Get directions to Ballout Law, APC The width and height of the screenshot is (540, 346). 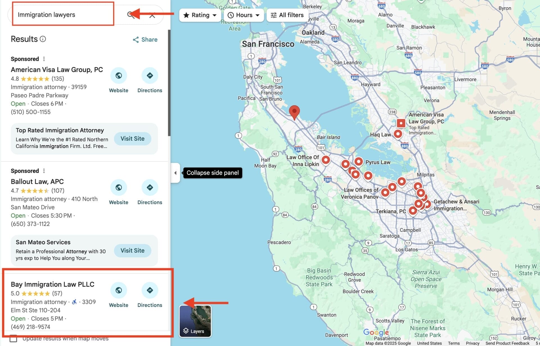[150, 187]
